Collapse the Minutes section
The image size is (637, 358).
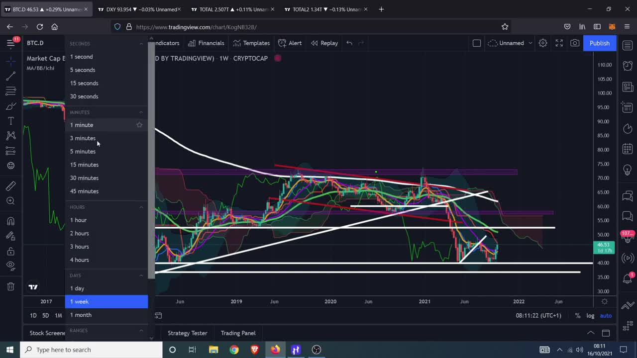pos(141,112)
